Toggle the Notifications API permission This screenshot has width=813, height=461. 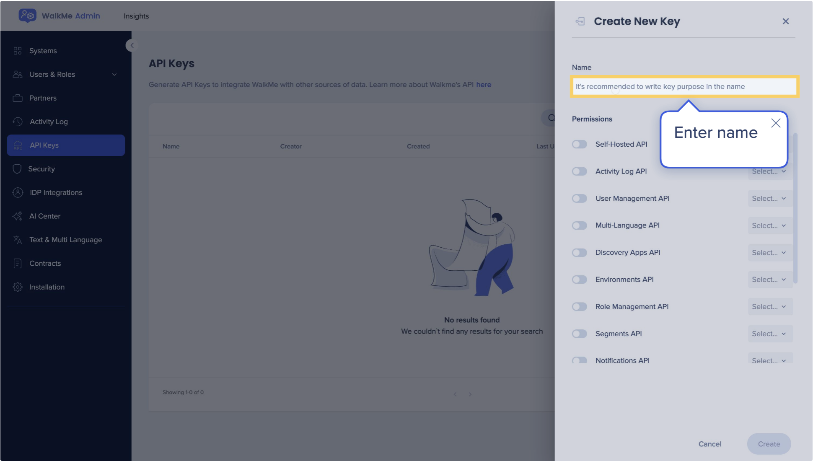[x=580, y=360]
